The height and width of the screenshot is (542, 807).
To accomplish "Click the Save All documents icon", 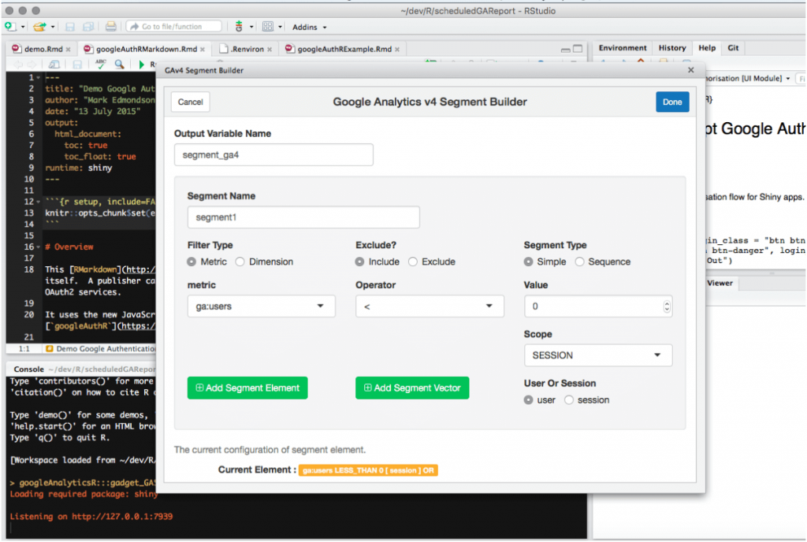I will [x=88, y=26].
